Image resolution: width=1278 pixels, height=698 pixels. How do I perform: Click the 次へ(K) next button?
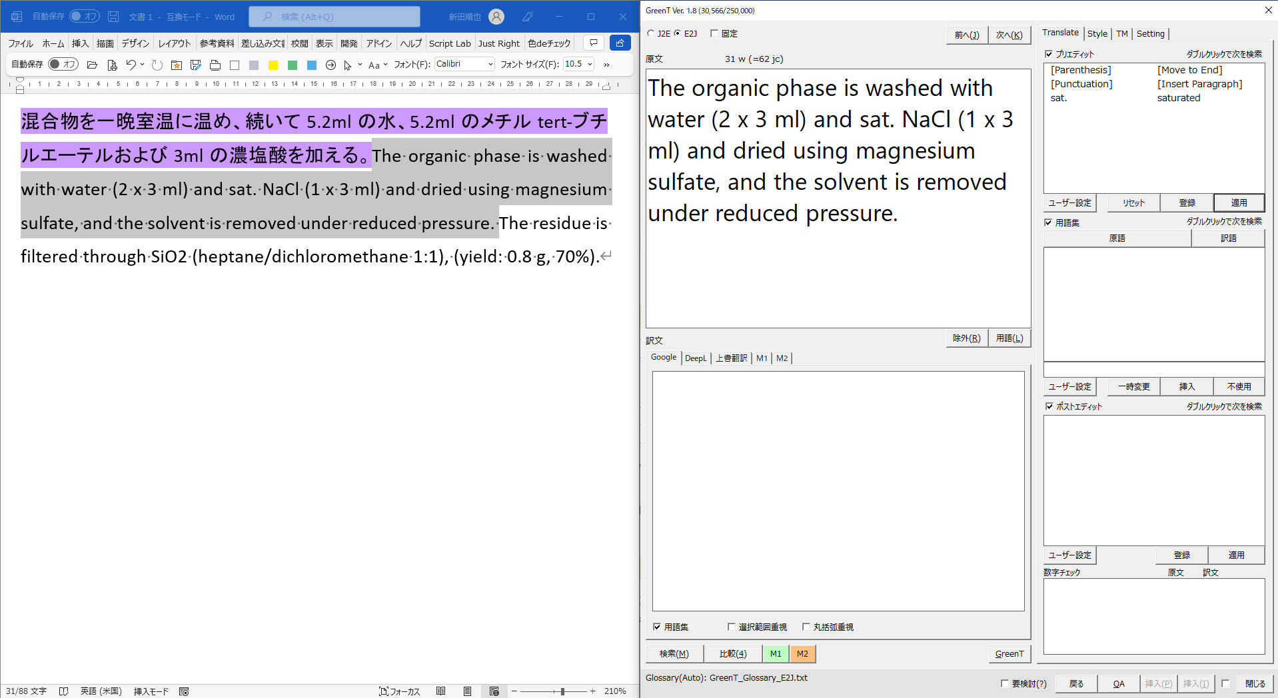click(1009, 35)
